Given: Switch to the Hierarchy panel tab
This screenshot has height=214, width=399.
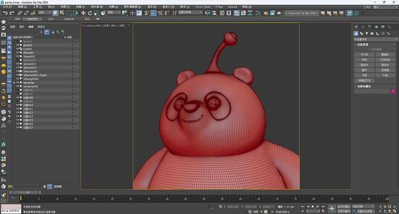Looking at the screenshot, I should pyautogui.click(x=369, y=27).
